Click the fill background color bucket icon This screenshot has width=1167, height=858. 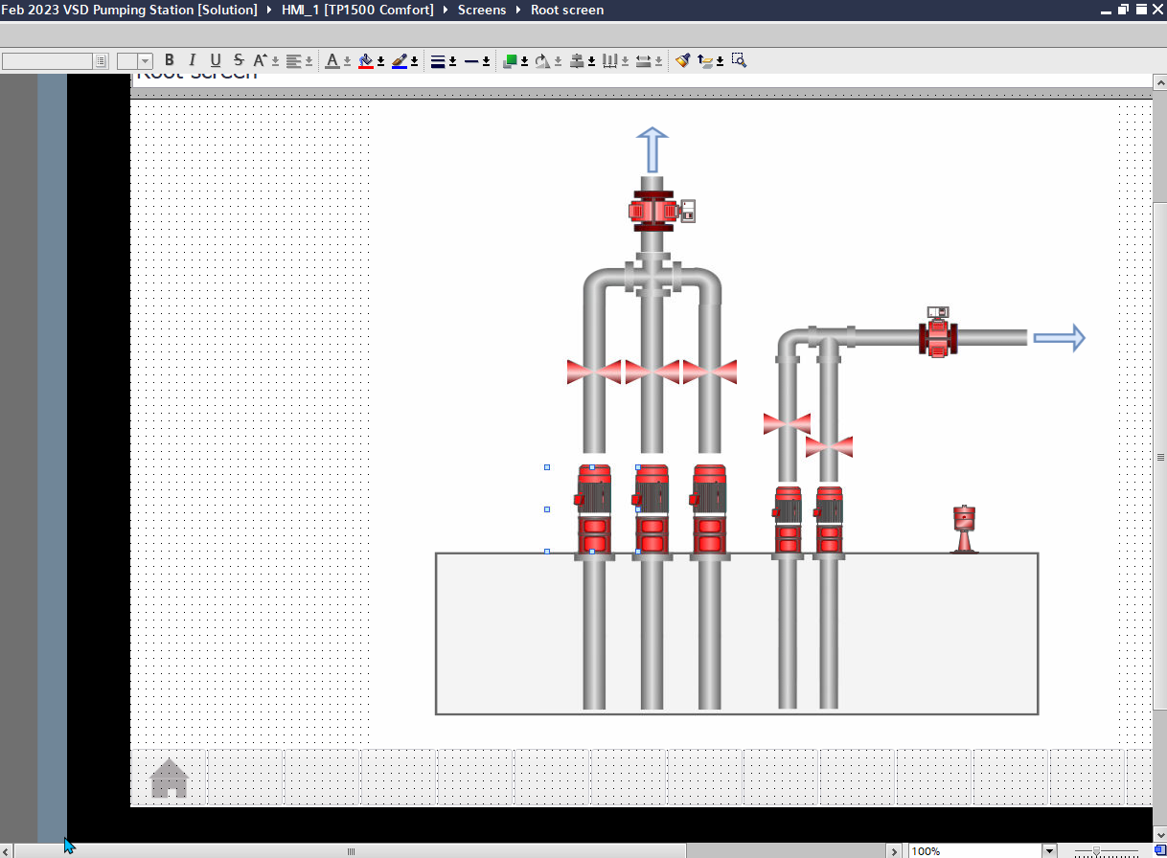tap(365, 60)
